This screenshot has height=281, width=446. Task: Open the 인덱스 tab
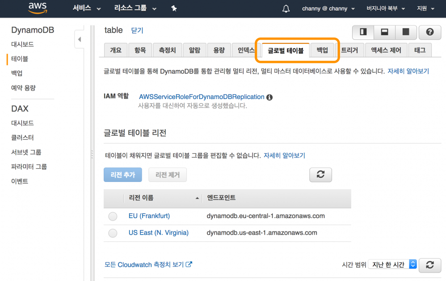pos(245,50)
